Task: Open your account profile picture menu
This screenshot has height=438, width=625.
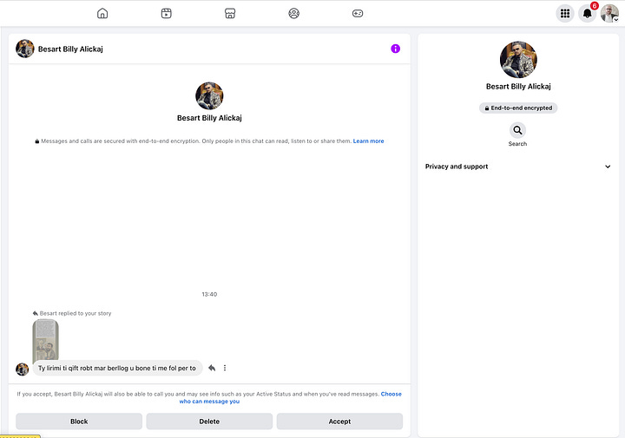Action: click(x=609, y=14)
